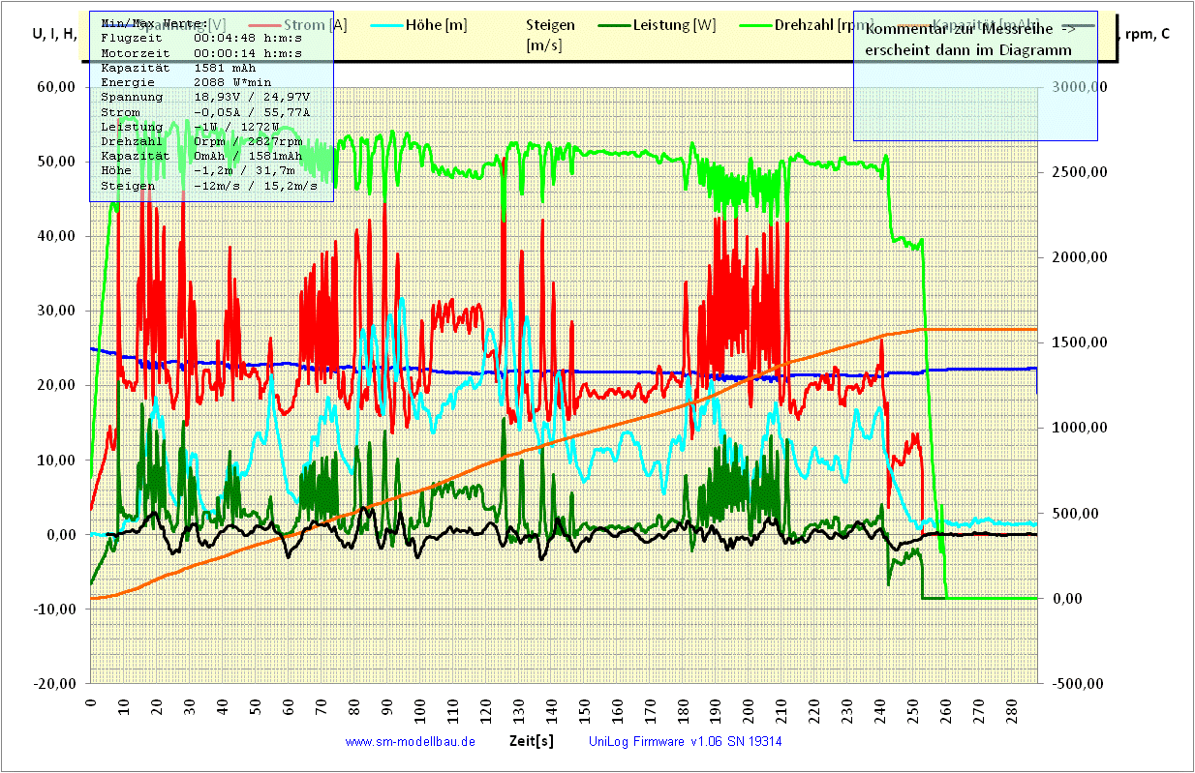
Task: Select the Drehzahl [rpm] legend entry
Action: click(x=824, y=25)
